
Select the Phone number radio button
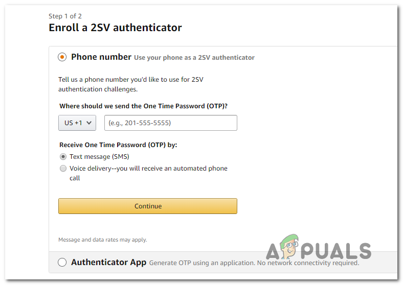[62, 57]
